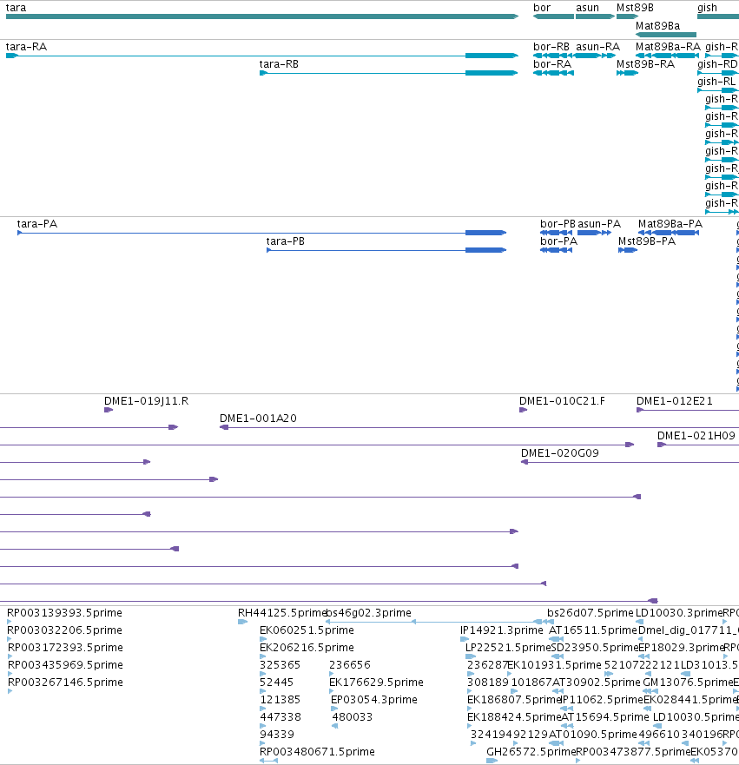Open the bor-PB protein feature

pos(556,233)
